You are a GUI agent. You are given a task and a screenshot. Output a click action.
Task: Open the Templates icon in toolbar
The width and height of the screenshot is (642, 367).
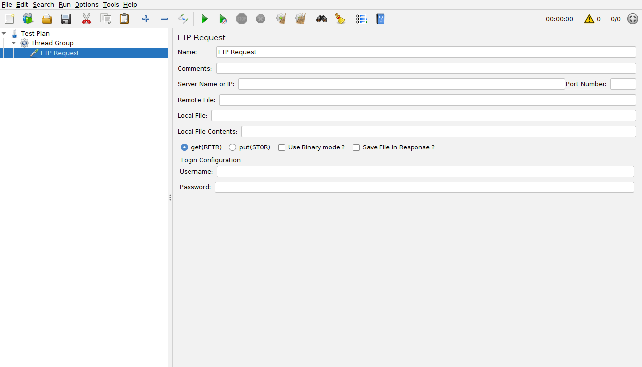click(28, 19)
